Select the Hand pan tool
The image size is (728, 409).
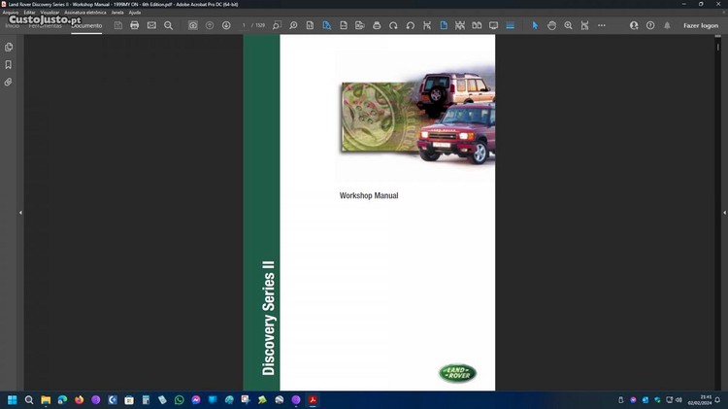(x=551, y=25)
